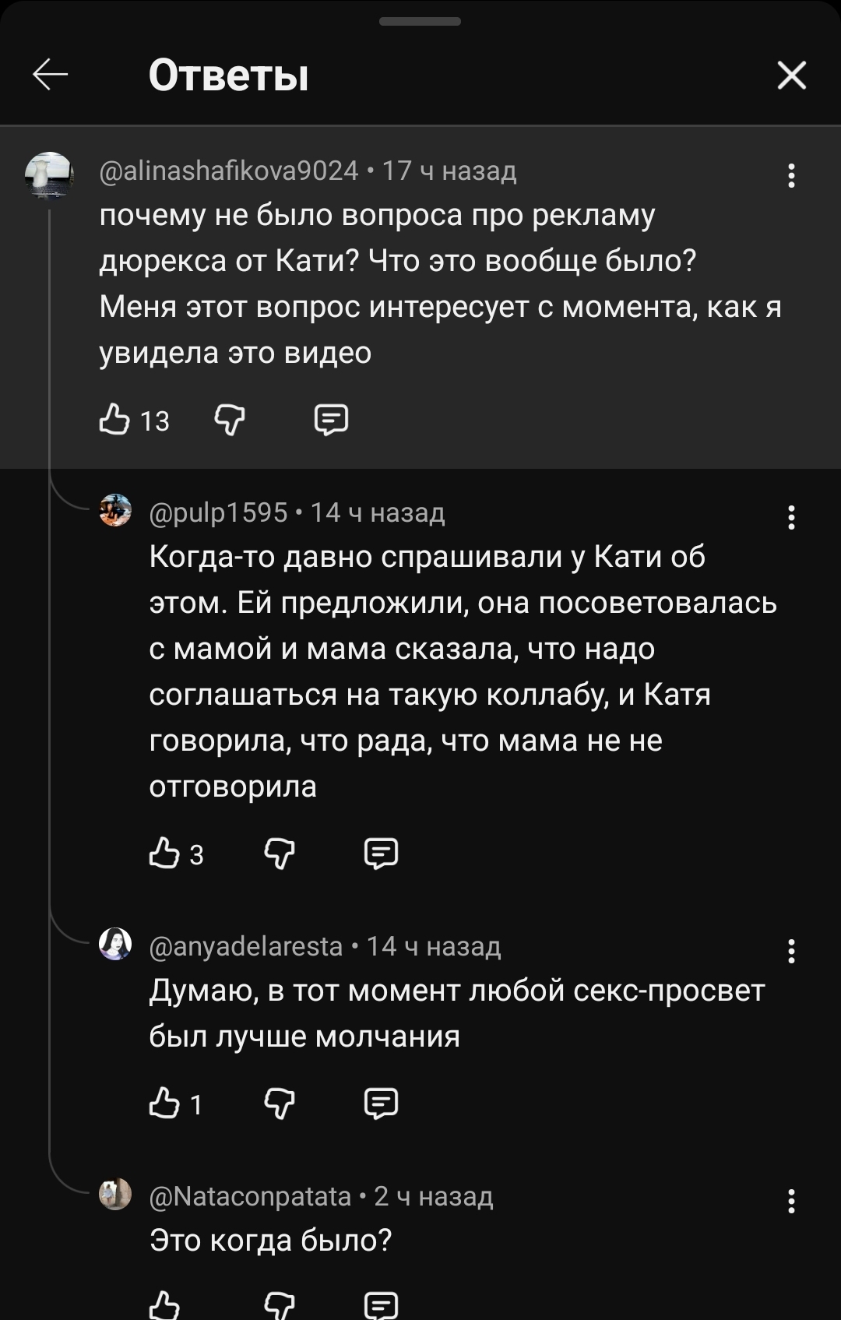Open the @anyadelaresta channel link
841x1320 pixels.
pos(246,946)
